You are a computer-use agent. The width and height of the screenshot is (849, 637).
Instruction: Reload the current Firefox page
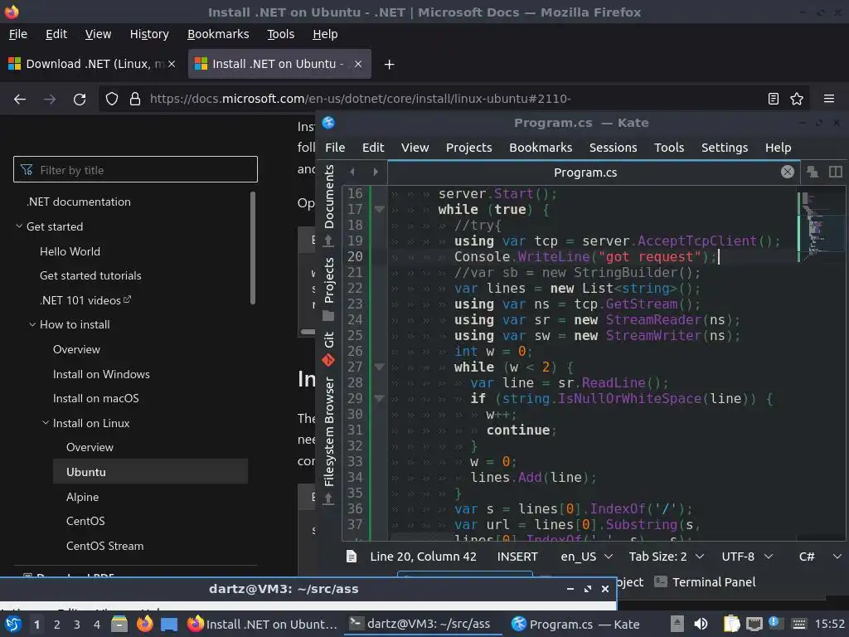pyautogui.click(x=80, y=100)
